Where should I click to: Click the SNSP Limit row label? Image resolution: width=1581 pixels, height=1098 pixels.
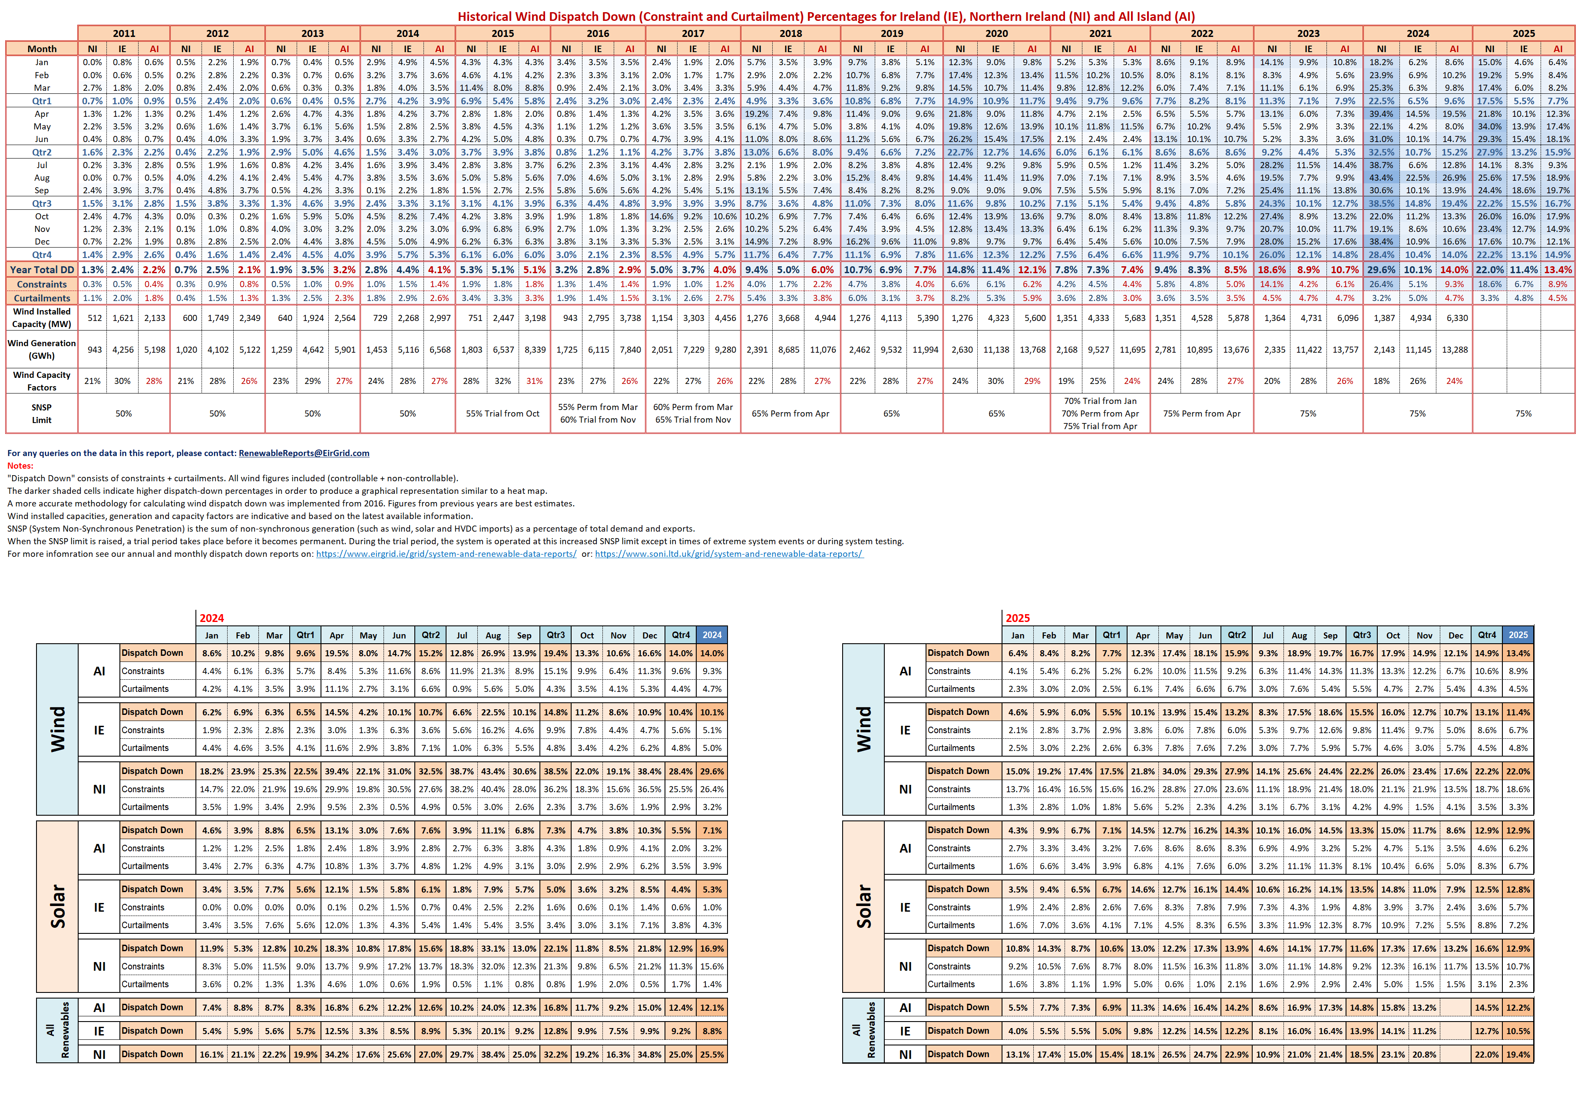[42, 413]
